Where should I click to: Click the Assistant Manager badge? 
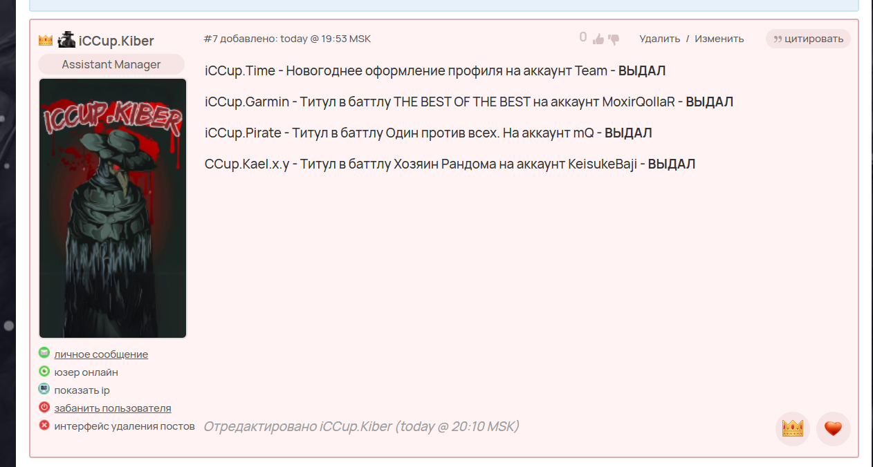pyautogui.click(x=111, y=64)
